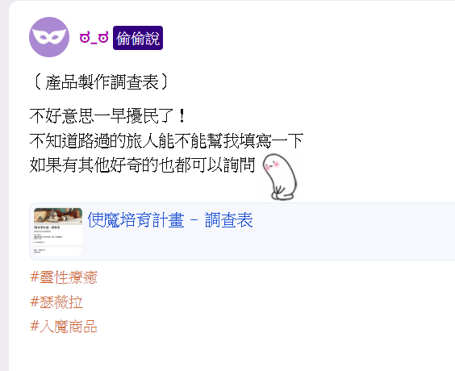Click the 使魔培育計畫 part of the link title
Screen dimensions: 455x371
tap(136, 220)
